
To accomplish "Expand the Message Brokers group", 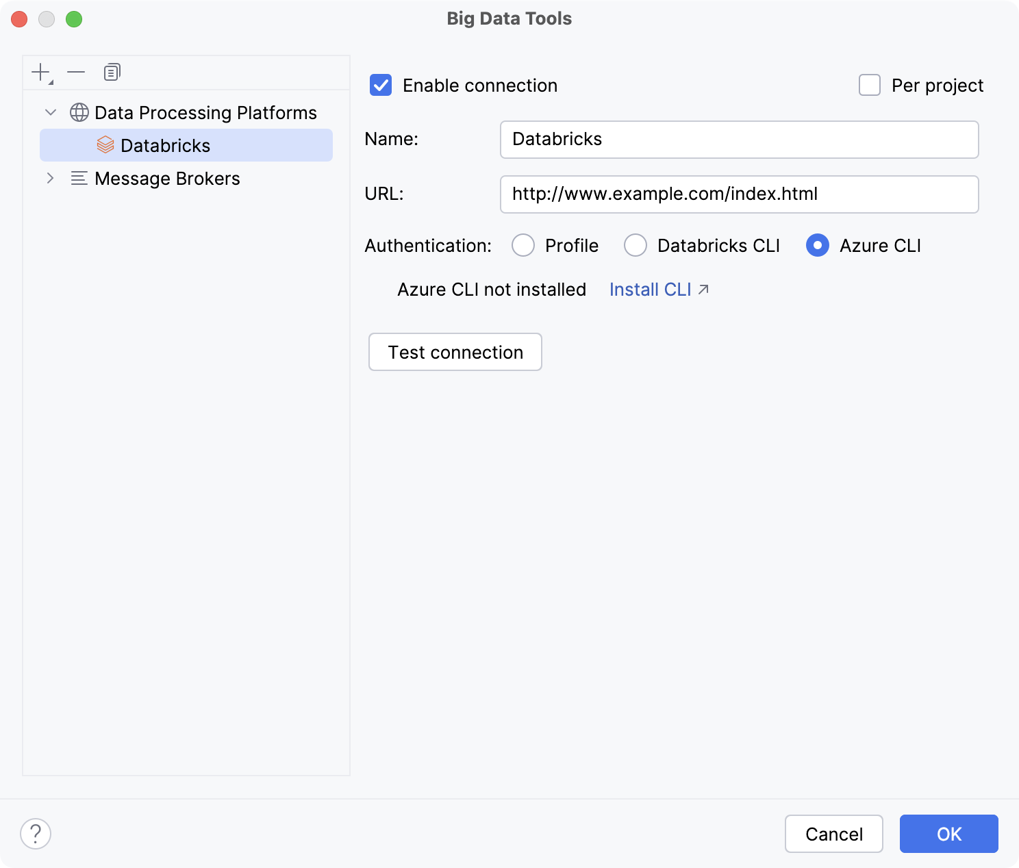I will pos(49,178).
